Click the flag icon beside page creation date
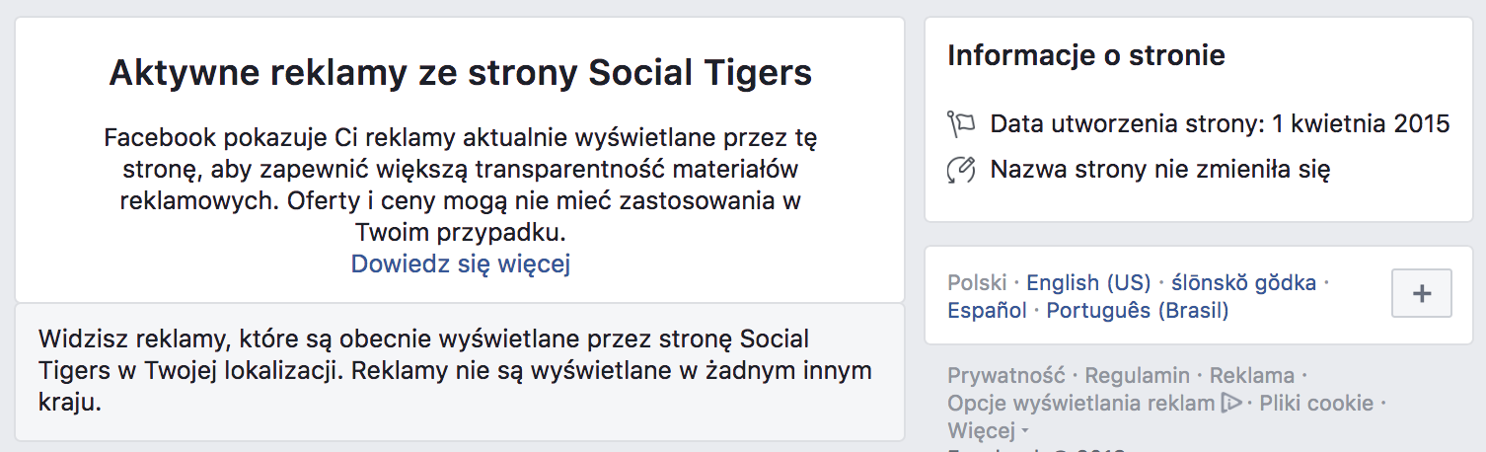The image size is (1486, 452). (x=961, y=124)
